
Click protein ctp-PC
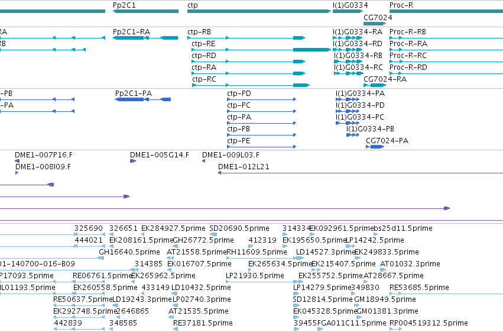(261, 111)
